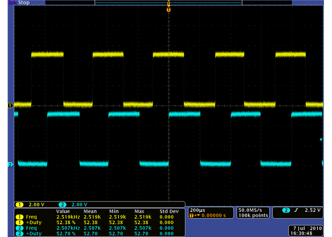Click channel 1 +Duty measurement badge
The height and width of the screenshot is (237, 332).
pyautogui.click(x=19, y=222)
